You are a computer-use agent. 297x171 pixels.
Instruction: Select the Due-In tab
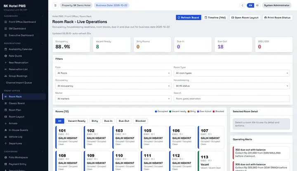pyautogui.click(x=108, y=121)
